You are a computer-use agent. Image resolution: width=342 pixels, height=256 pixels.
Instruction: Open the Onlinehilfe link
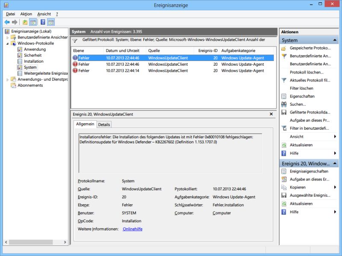tap(133, 229)
